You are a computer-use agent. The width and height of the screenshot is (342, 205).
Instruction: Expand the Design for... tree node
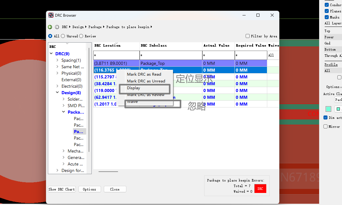tap(57, 170)
